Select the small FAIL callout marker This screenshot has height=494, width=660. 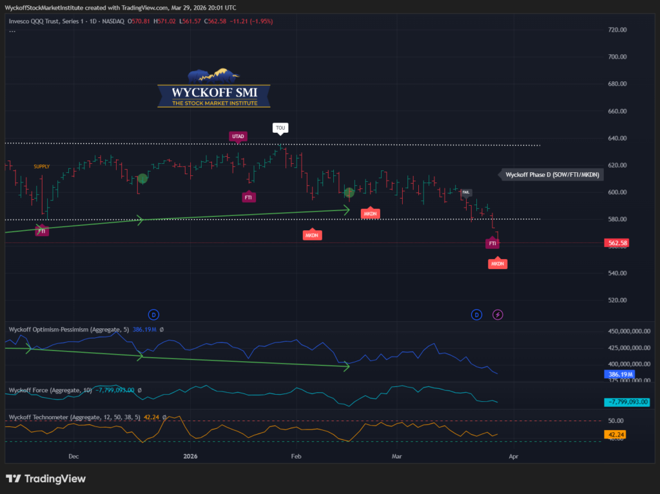(466, 192)
